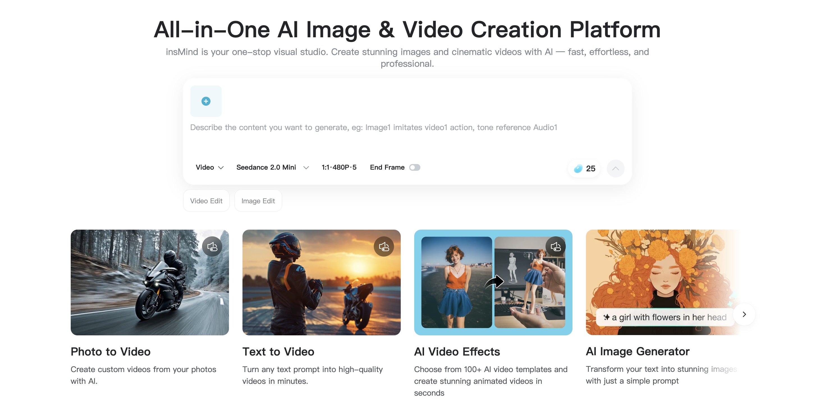The height and width of the screenshot is (406, 820).
Task: Click the motorcycle forest road thumbnail
Action: [x=150, y=282]
